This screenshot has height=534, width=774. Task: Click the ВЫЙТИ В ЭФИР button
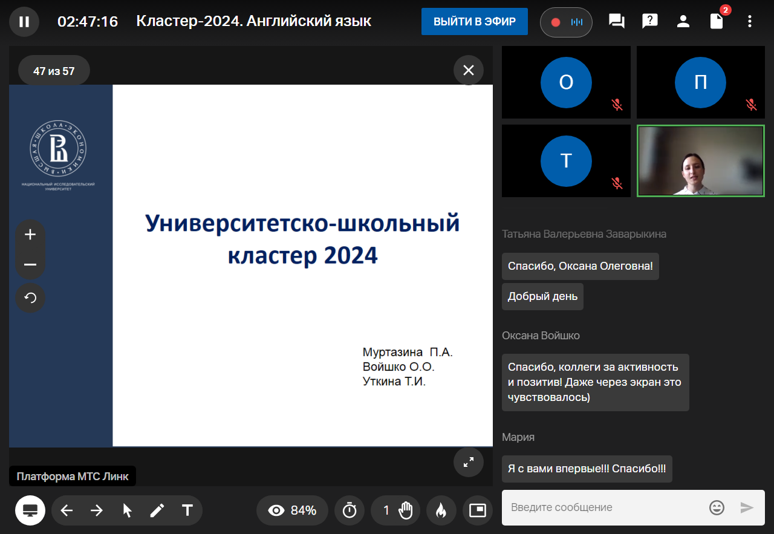[x=474, y=22]
